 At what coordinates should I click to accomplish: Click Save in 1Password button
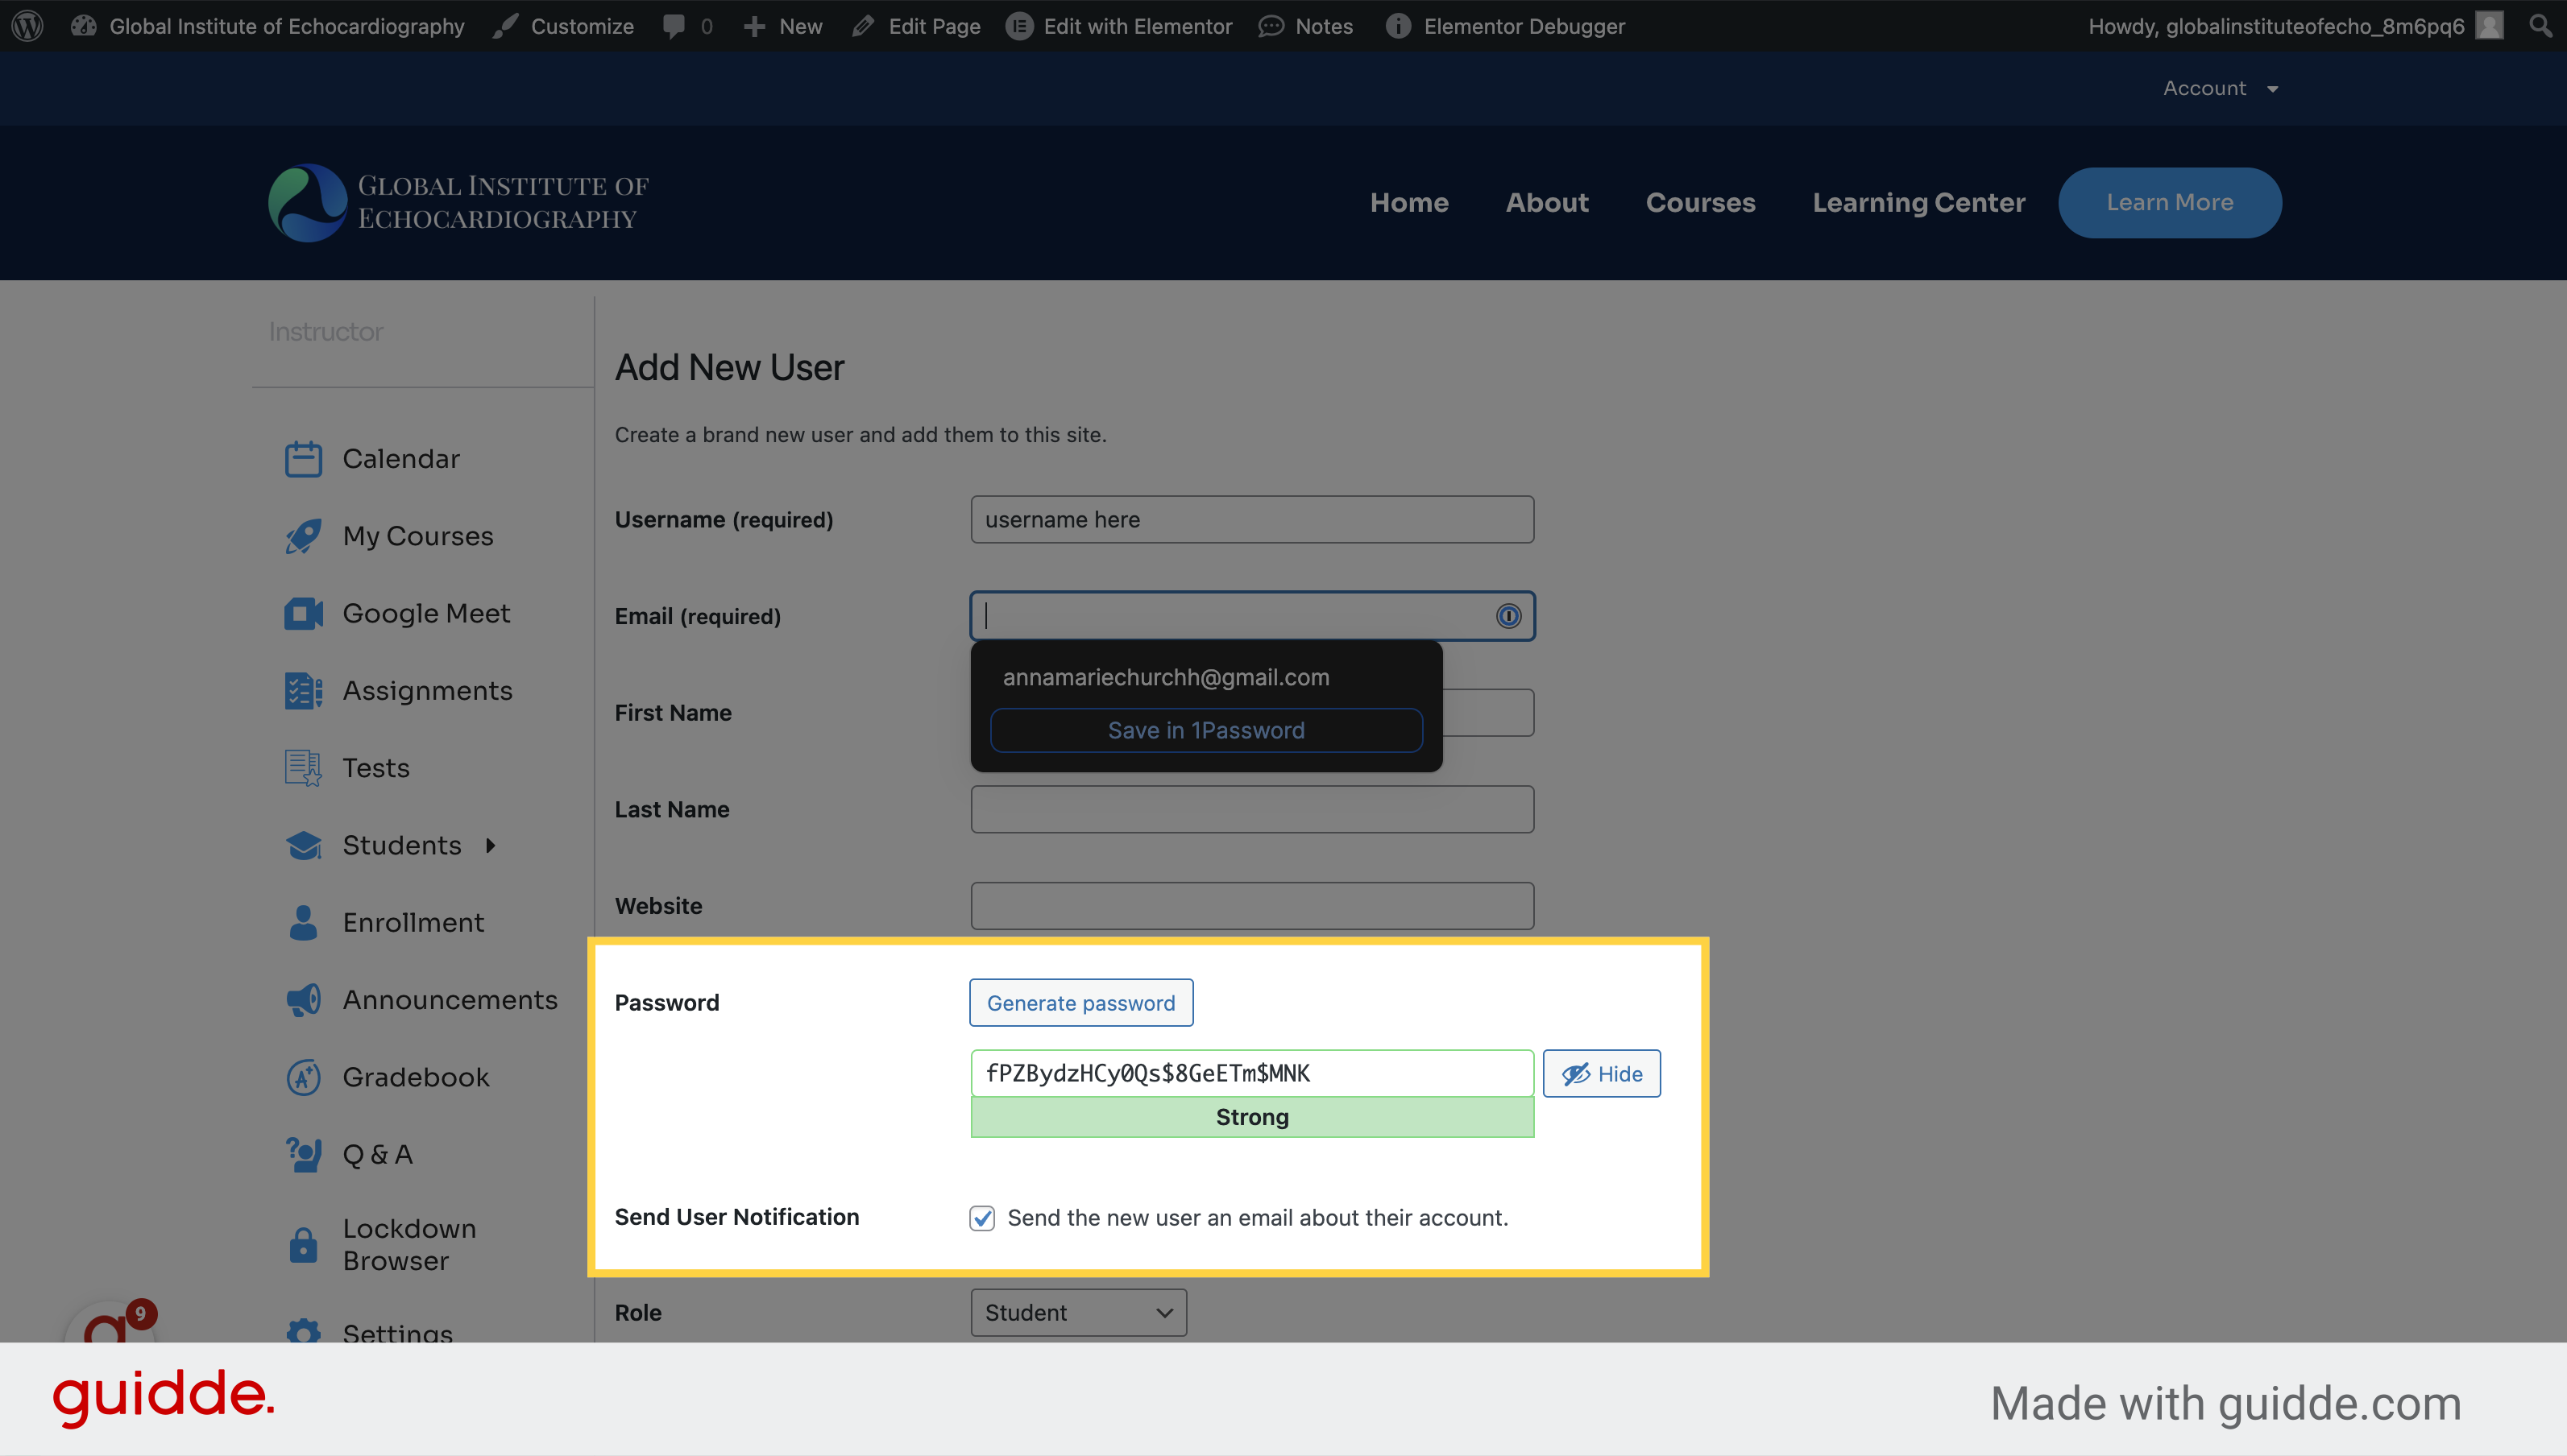point(1206,730)
